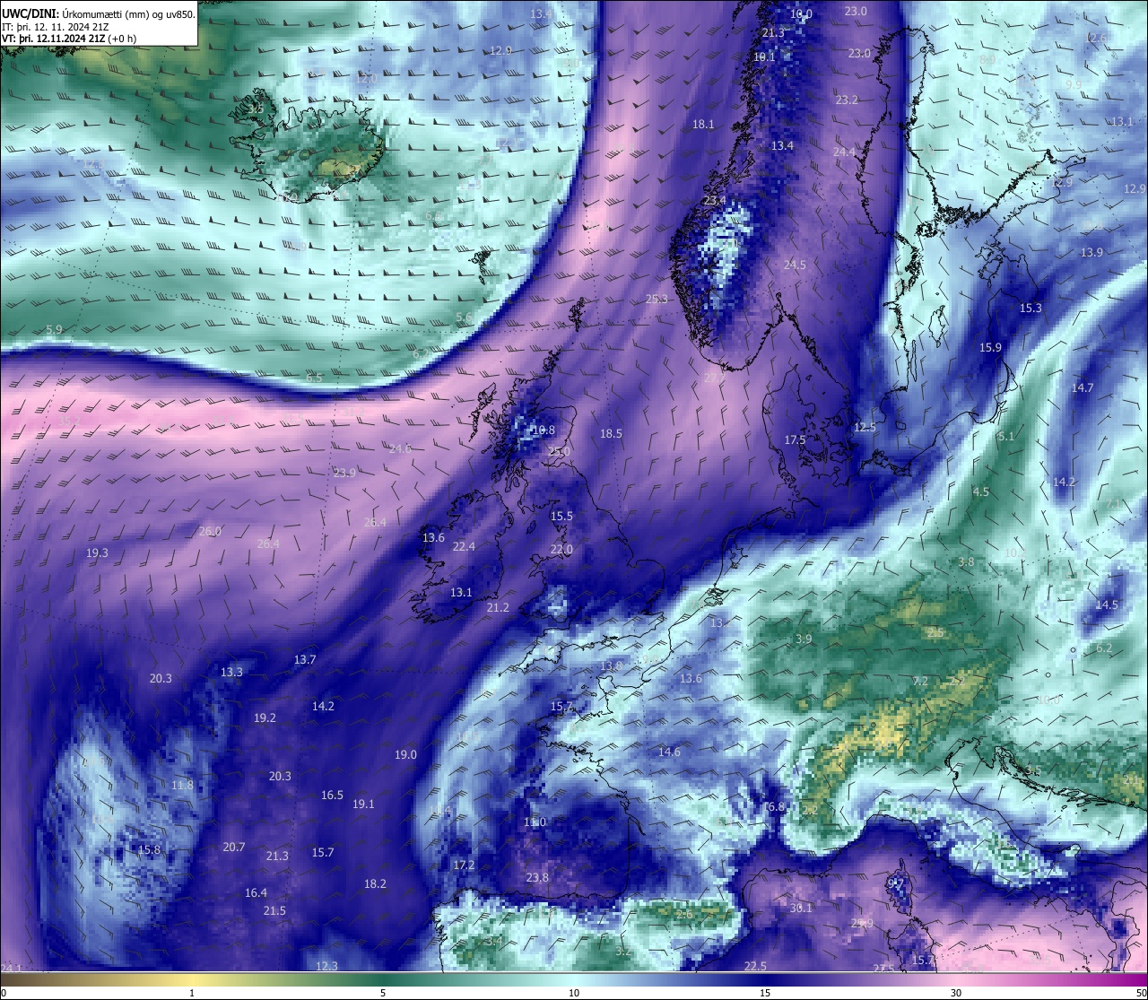Click the 18.2 value label
Image resolution: width=1148 pixels, height=1000 pixels.
pos(375,883)
